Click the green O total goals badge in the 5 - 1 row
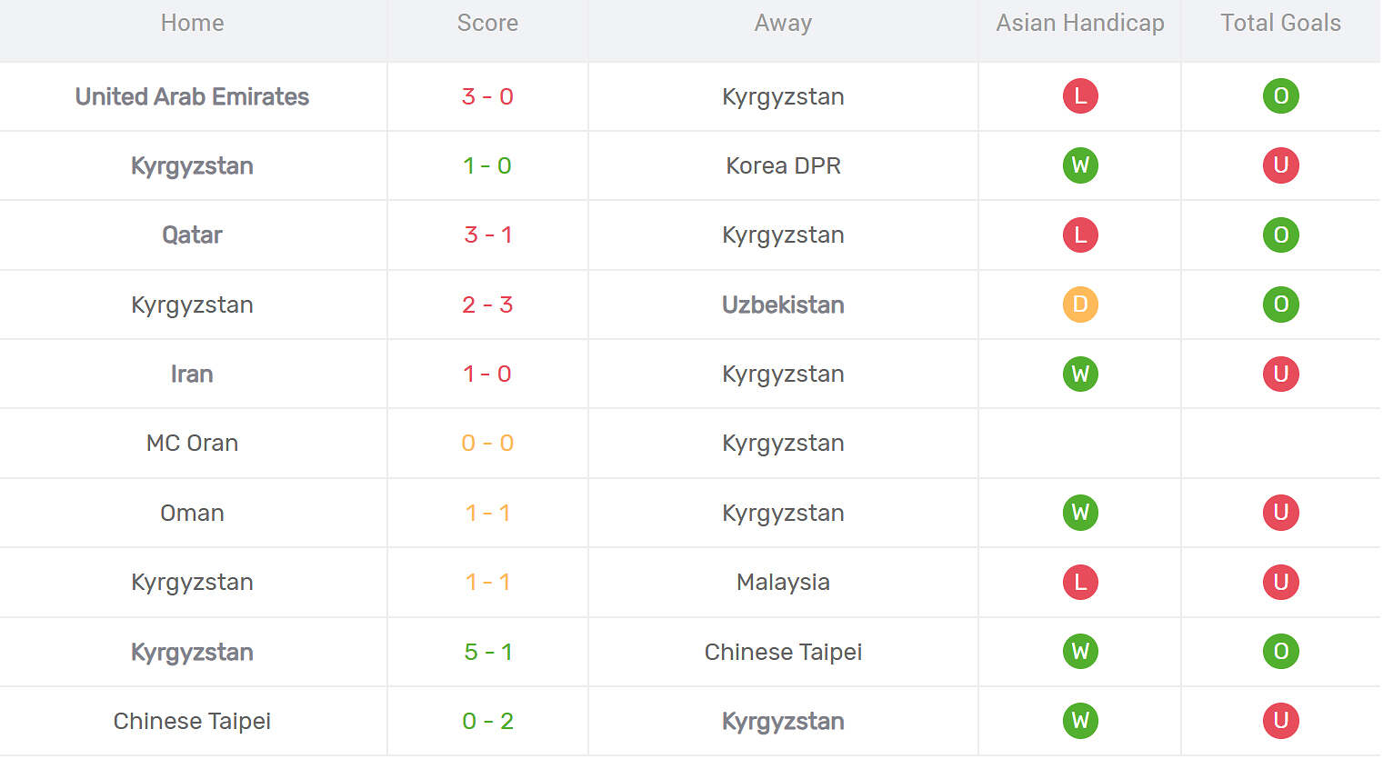 [x=1280, y=652]
